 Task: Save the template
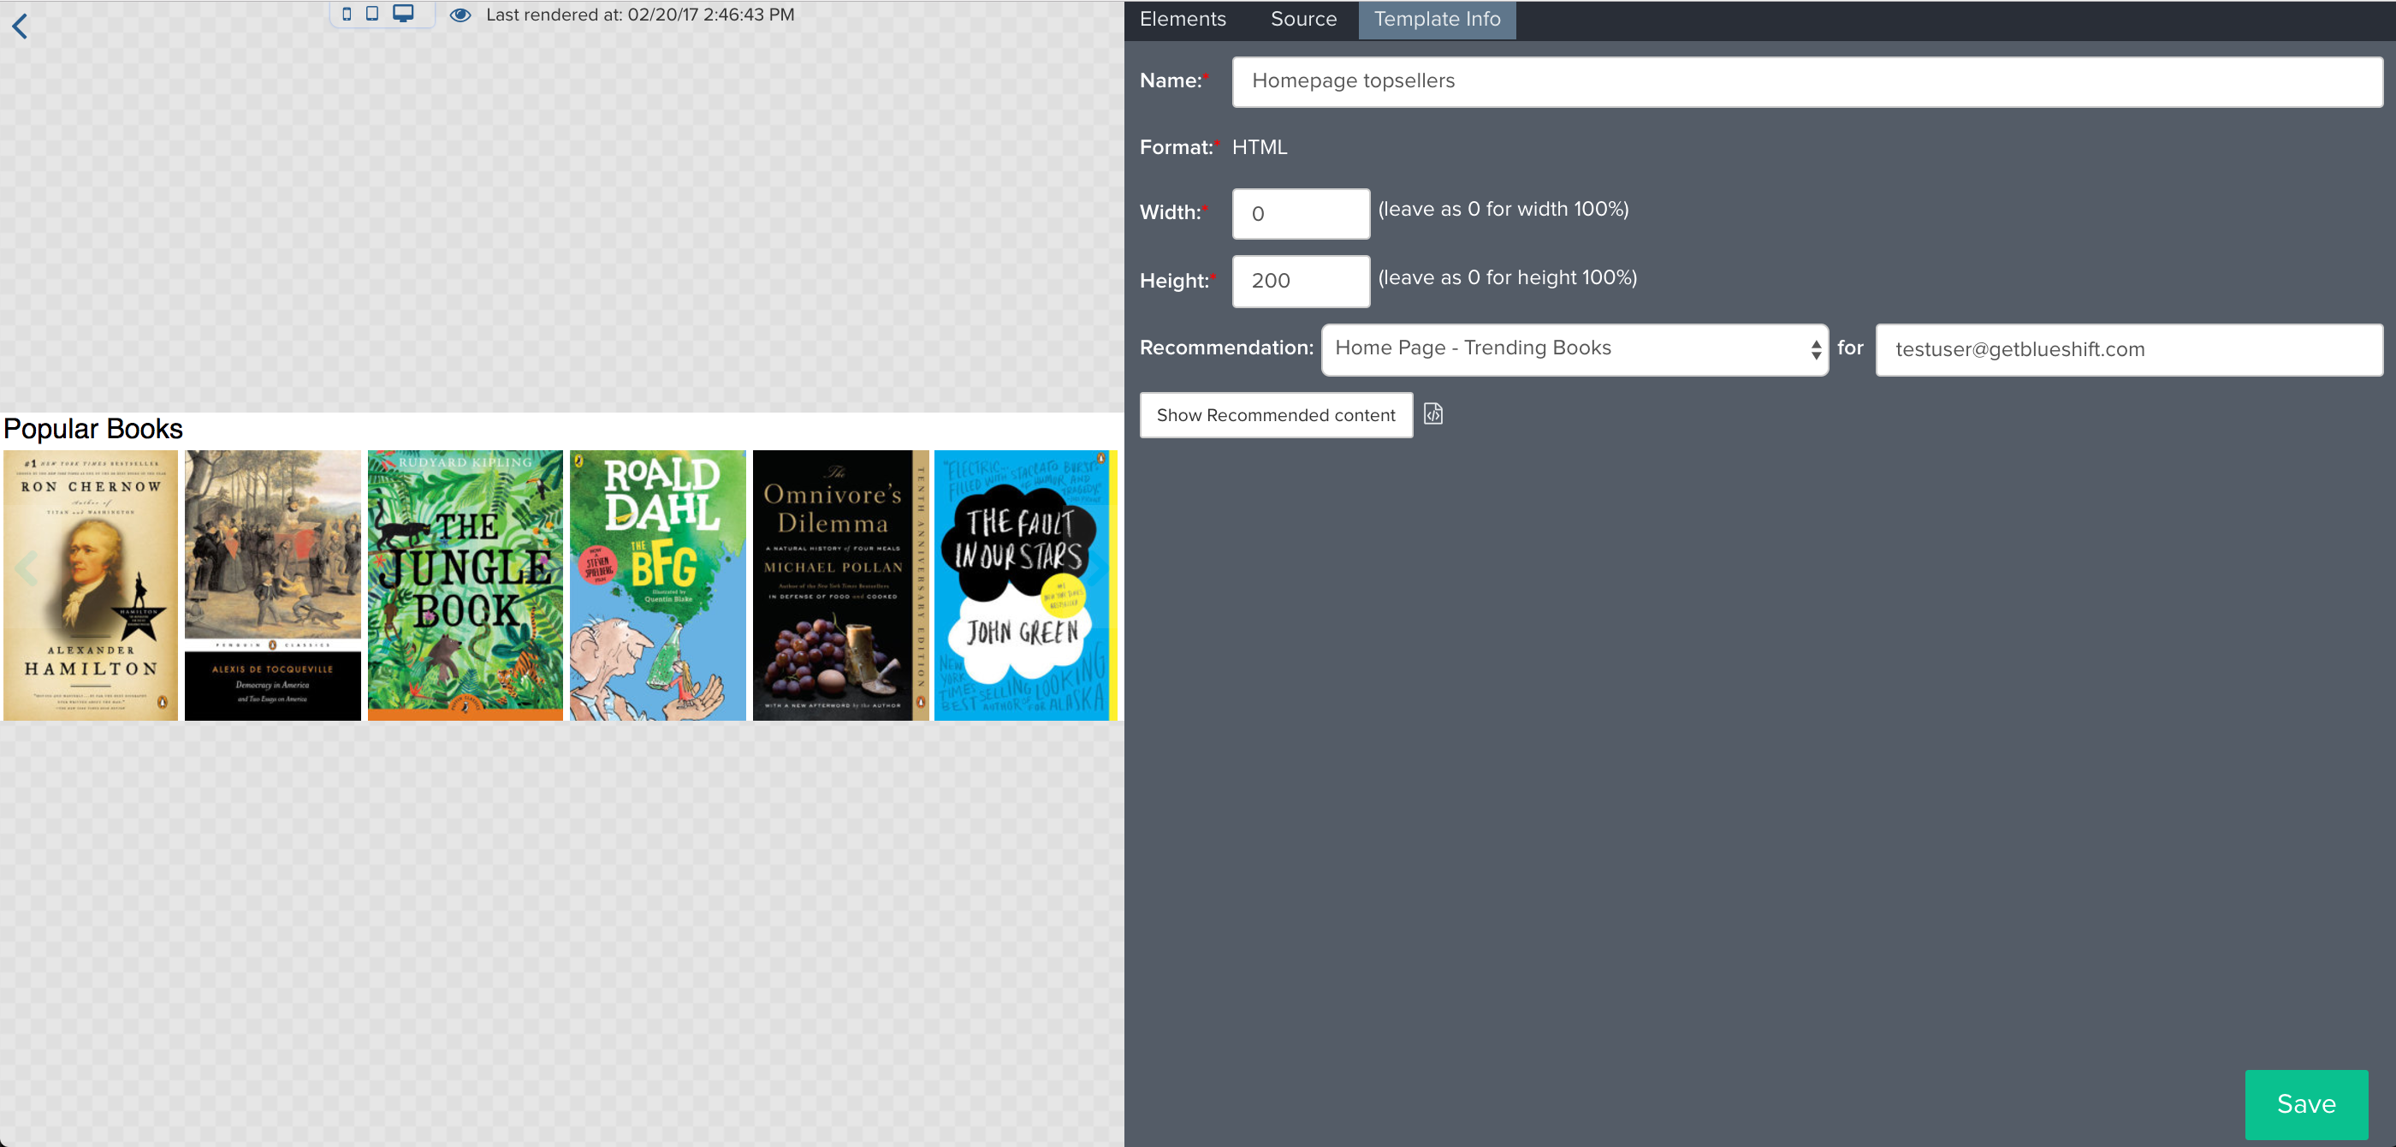(x=2306, y=1104)
